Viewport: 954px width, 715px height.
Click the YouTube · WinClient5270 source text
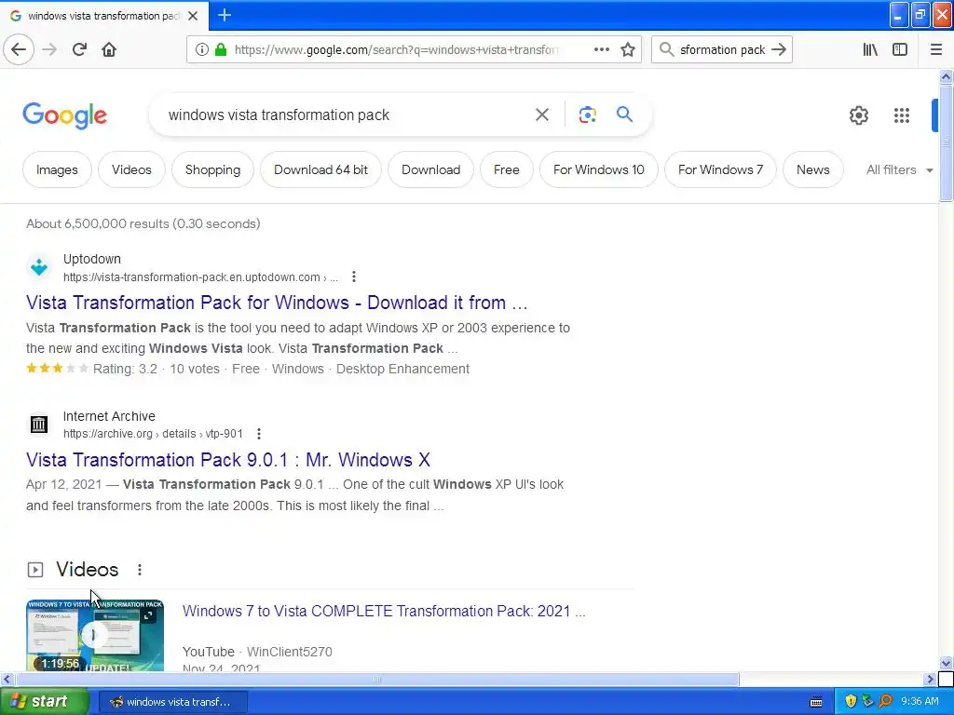pos(257,652)
